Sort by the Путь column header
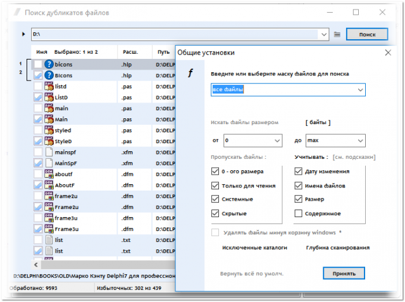The height and width of the screenshot is (302, 405). coord(163,52)
